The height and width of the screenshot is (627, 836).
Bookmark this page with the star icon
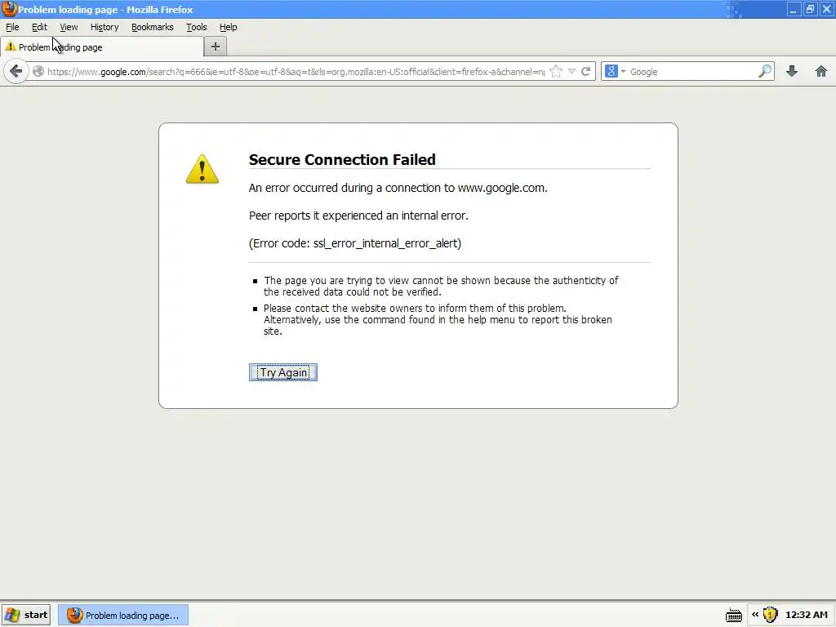[555, 72]
